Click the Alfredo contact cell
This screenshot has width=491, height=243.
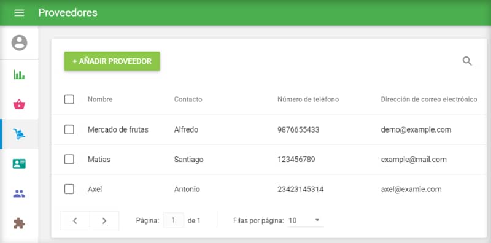[187, 129]
